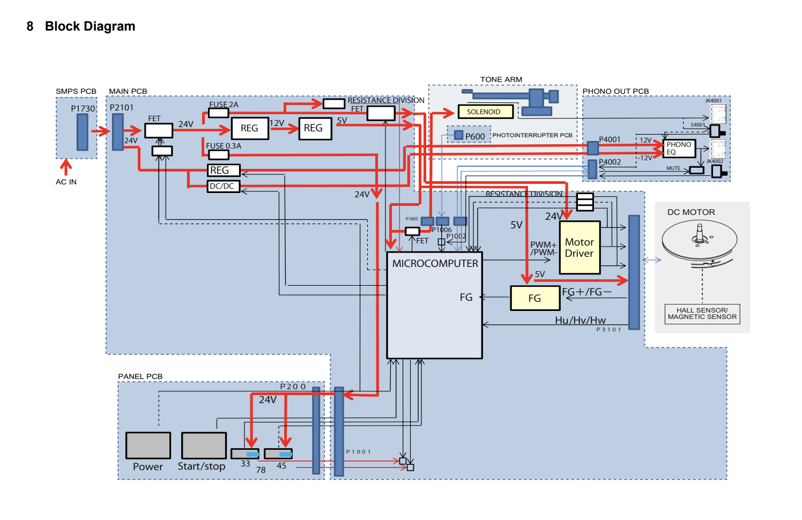Click the 'P1005' connector label
802x520 pixels.
(412, 219)
